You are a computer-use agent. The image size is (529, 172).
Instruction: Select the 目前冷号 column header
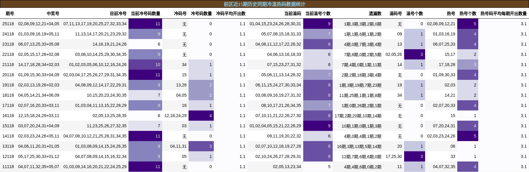tap(118, 14)
